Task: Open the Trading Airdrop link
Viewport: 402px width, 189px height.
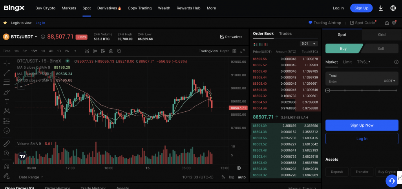Action: click(x=325, y=23)
